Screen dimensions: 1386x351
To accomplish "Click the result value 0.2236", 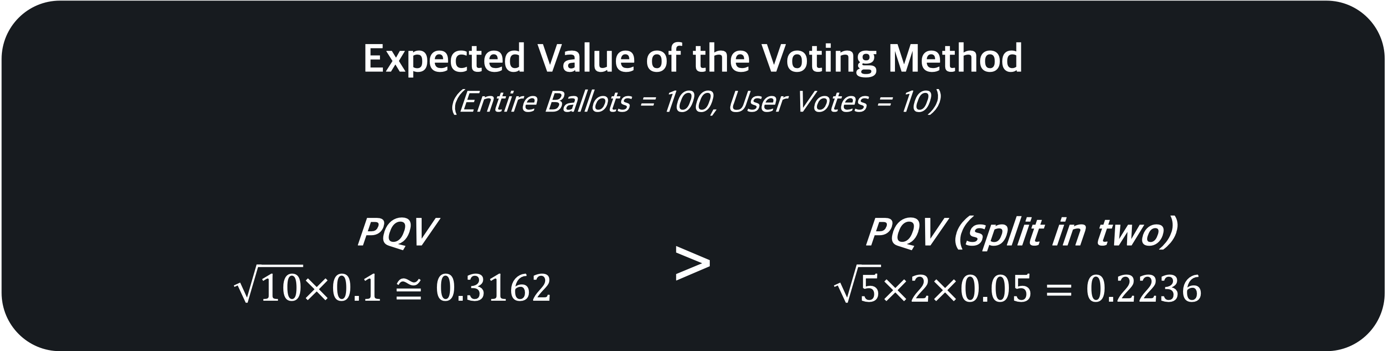I will point(1143,289).
